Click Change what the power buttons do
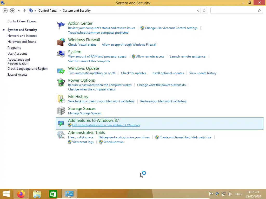The width and height of the screenshot is (266, 199). [x=161, y=85]
